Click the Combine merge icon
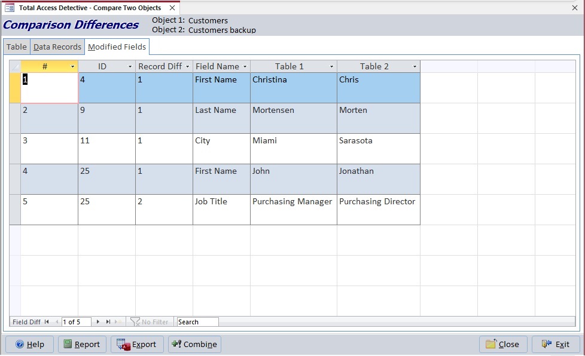 [x=176, y=344]
